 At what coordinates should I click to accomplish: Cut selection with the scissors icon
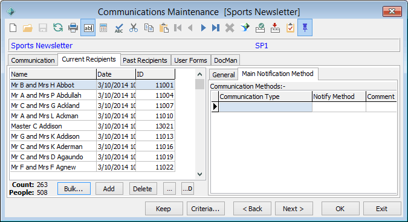134,28
